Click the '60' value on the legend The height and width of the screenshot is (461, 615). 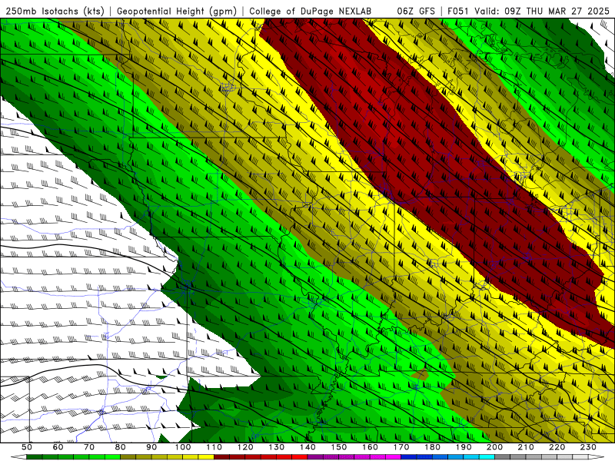[x=58, y=447]
